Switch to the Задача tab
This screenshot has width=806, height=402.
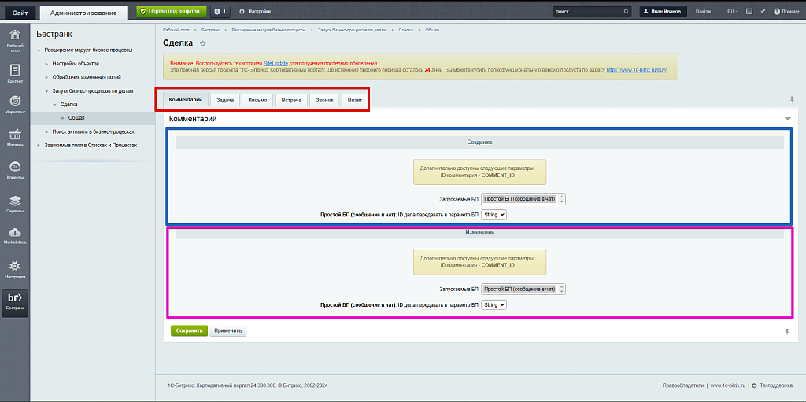point(224,100)
